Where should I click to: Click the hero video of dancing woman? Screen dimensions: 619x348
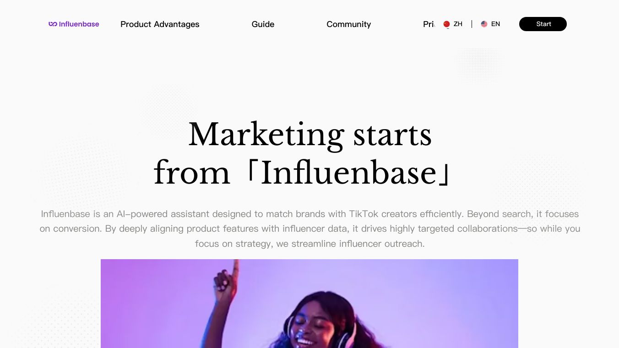pyautogui.click(x=309, y=304)
